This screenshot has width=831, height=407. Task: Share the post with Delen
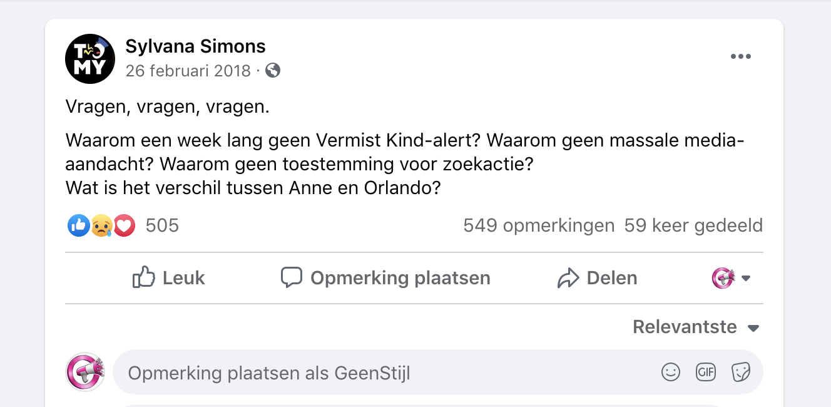(x=597, y=278)
